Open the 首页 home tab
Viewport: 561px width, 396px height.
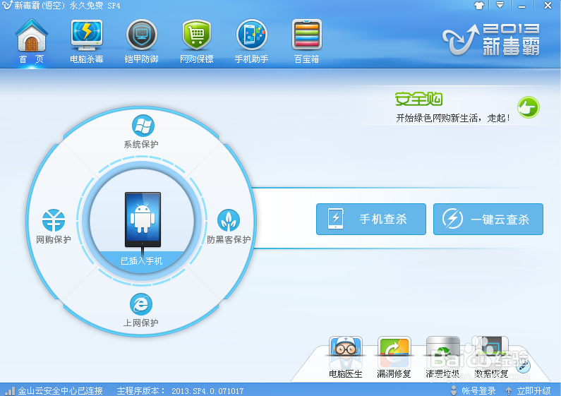click(x=32, y=41)
